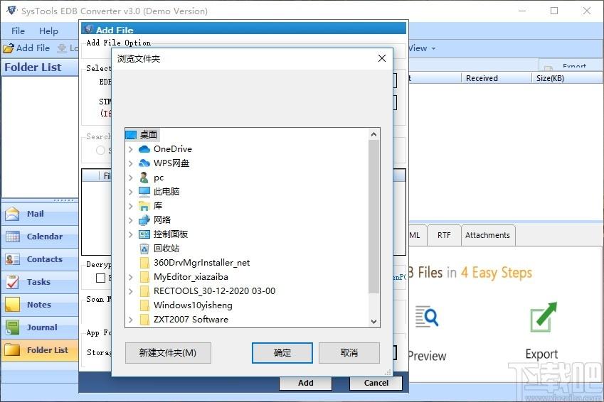Screen dimensions: 604x402
Task: Click the green Export arrow icon
Action: [x=544, y=317]
